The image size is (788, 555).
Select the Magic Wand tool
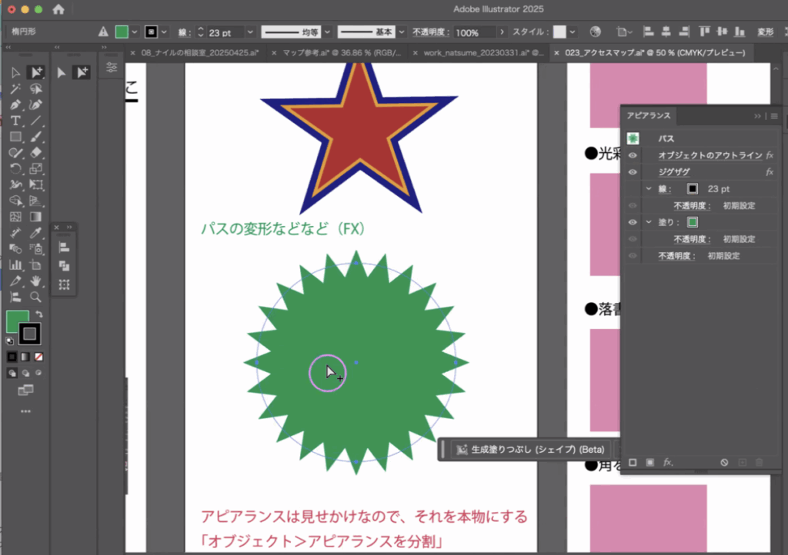click(x=15, y=88)
